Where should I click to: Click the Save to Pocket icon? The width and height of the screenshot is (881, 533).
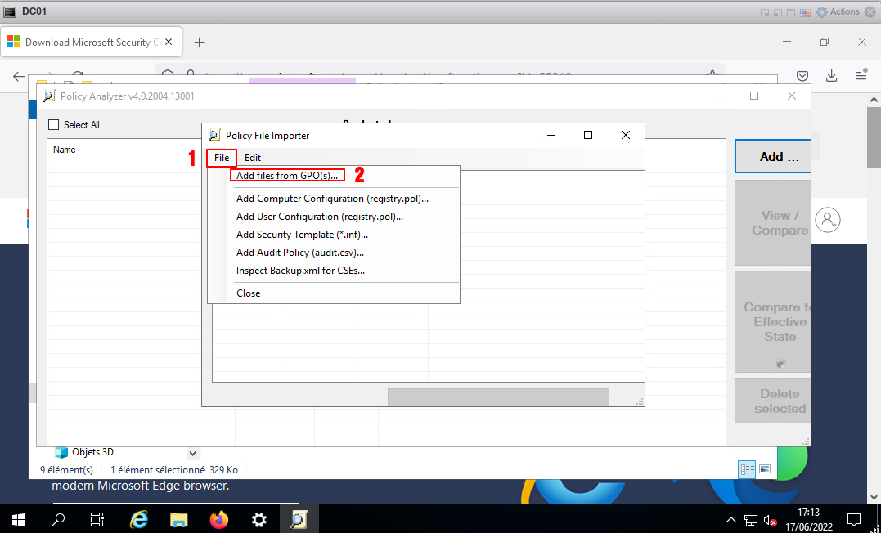point(803,75)
